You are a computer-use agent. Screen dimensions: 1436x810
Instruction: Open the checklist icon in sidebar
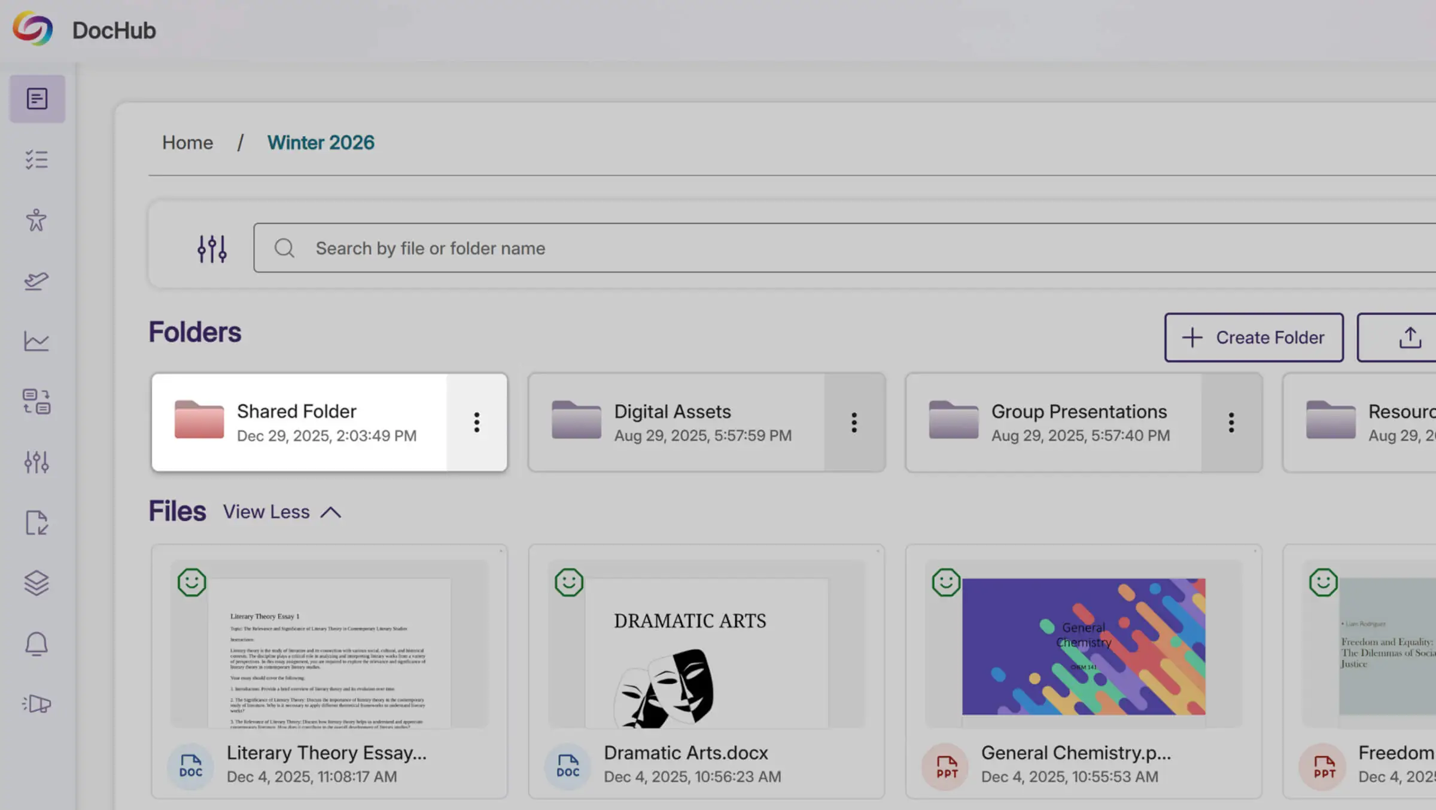point(37,160)
